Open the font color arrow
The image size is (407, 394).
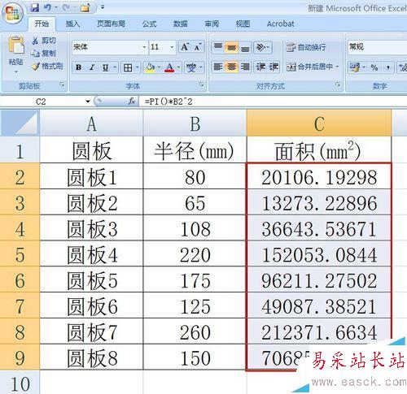tap(178, 67)
